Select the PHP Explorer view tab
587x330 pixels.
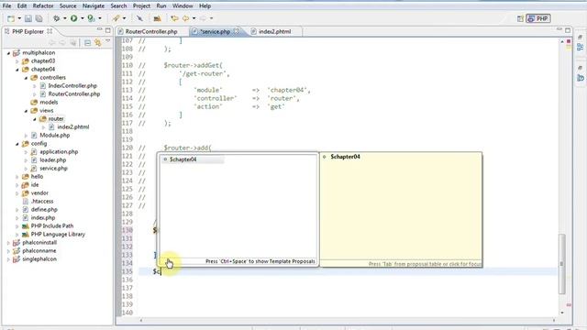pyautogui.click(x=28, y=31)
